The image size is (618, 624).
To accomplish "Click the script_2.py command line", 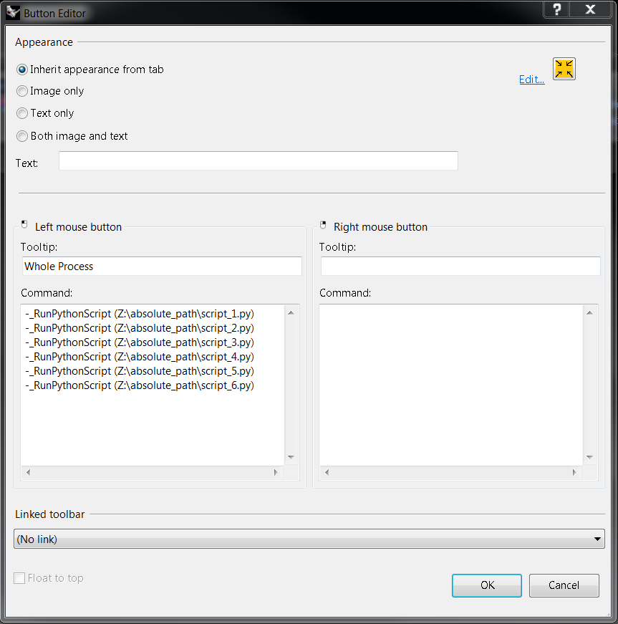I will coord(140,328).
